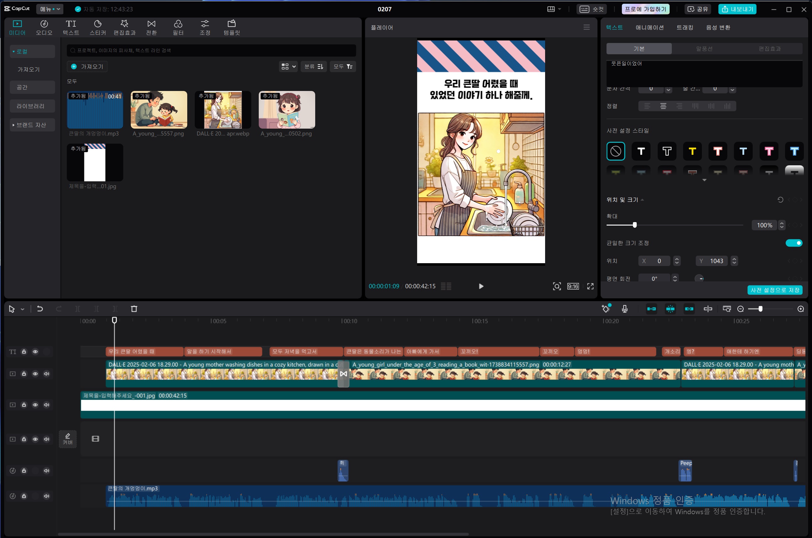Click the 프로에 가입하기 button
Image resolution: width=812 pixels, height=538 pixels.
point(645,9)
